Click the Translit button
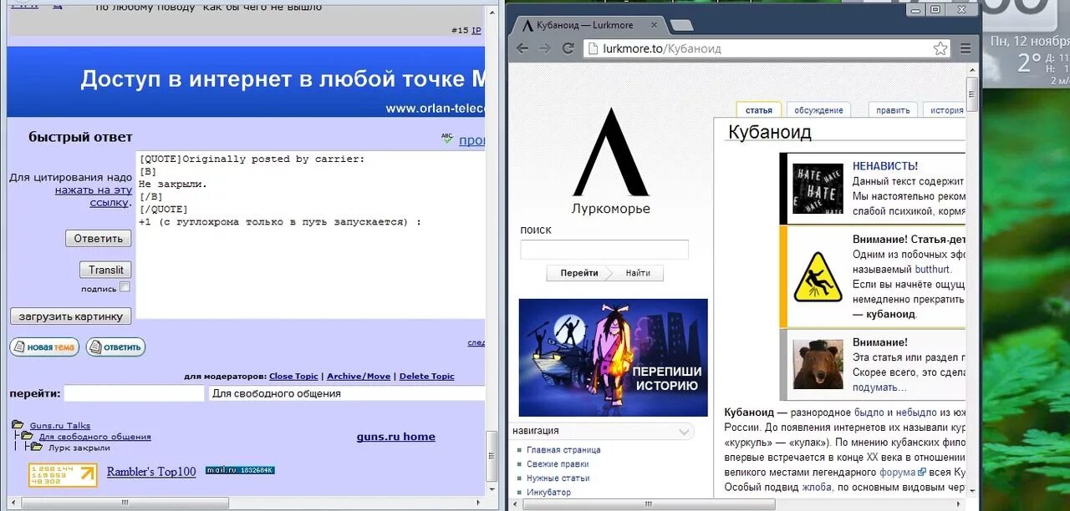 [106, 270]
